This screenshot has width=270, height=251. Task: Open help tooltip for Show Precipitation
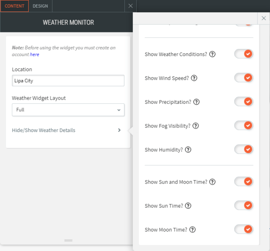(197, 102)
